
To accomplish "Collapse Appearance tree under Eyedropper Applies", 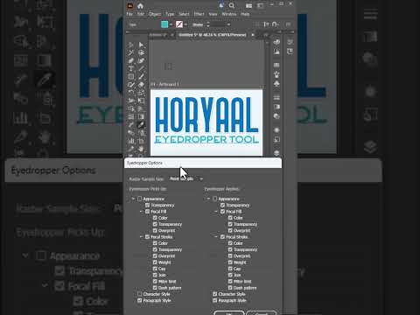I will coord(208,199).
